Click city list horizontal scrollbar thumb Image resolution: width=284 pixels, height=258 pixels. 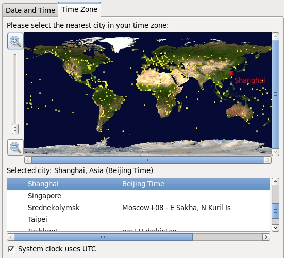point(104,237)
